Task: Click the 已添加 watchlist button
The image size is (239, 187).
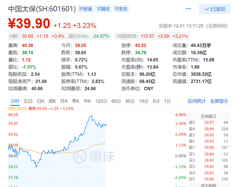Action: pyautogui.click(x=215, y=9)
